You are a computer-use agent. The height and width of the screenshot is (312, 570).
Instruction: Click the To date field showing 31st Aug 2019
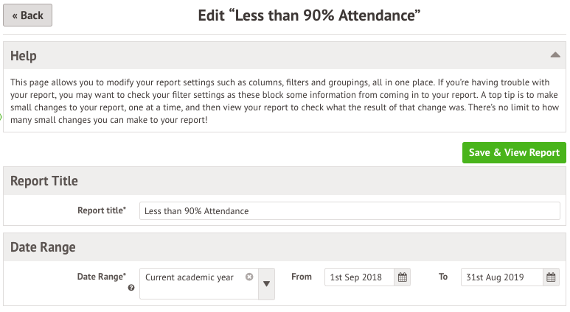[x=501, y=277]
